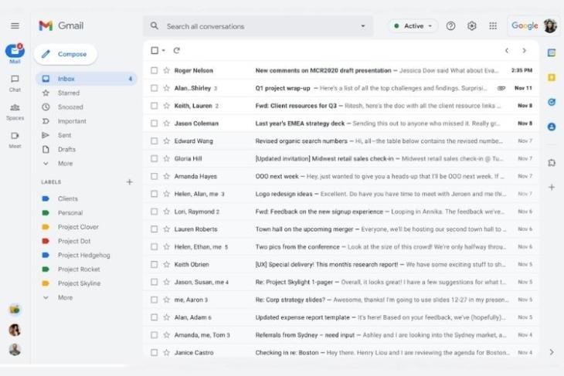Go to the Sent folder
564x376 pixels.
tap(64, 135)
